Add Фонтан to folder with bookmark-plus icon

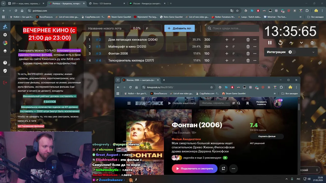point(223,169)
